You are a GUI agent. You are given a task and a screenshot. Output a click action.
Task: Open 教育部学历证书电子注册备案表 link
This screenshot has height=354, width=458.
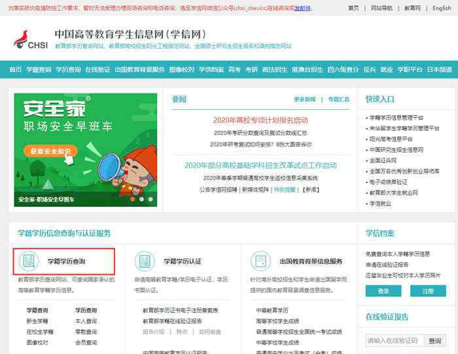coord(180,310)
